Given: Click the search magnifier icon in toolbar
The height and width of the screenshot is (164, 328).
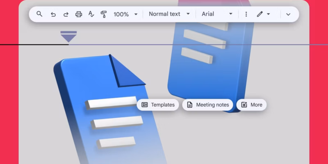Looking at the screenshot, I should pos(39,14).
